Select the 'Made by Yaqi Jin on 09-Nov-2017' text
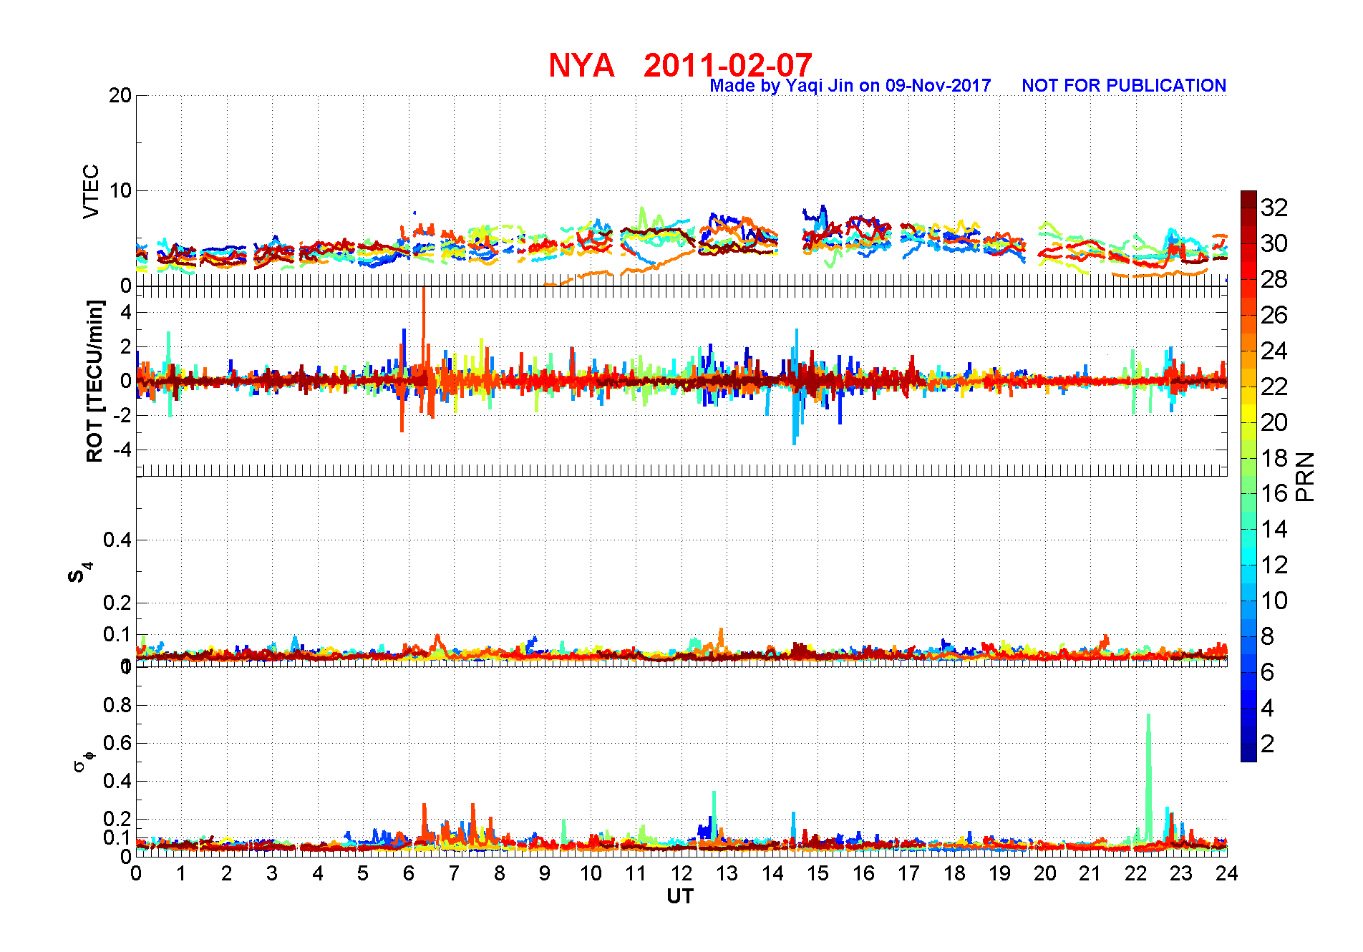 [850, 86]
